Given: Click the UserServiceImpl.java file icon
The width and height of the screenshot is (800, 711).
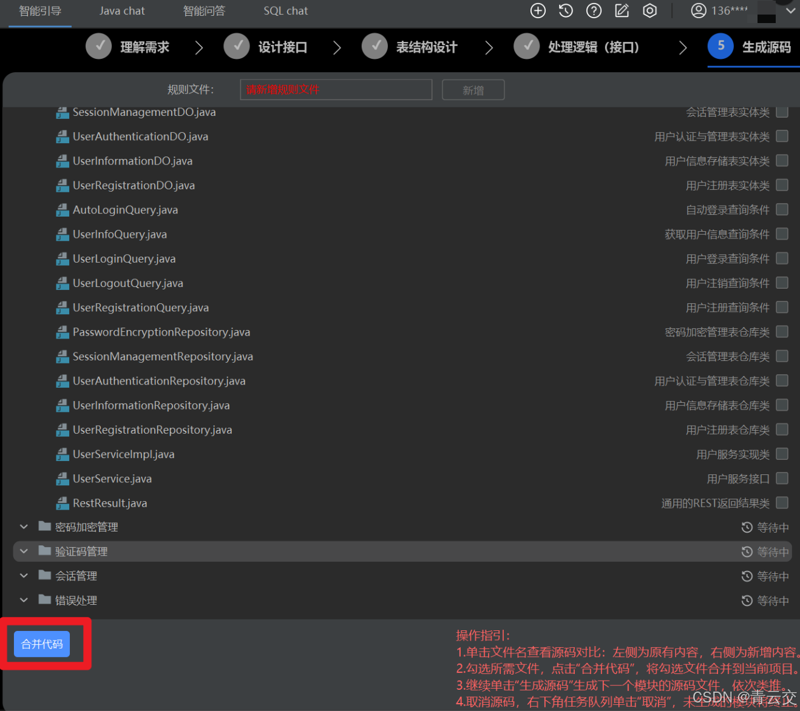Looking at the screenshot, I should (63, 454).
